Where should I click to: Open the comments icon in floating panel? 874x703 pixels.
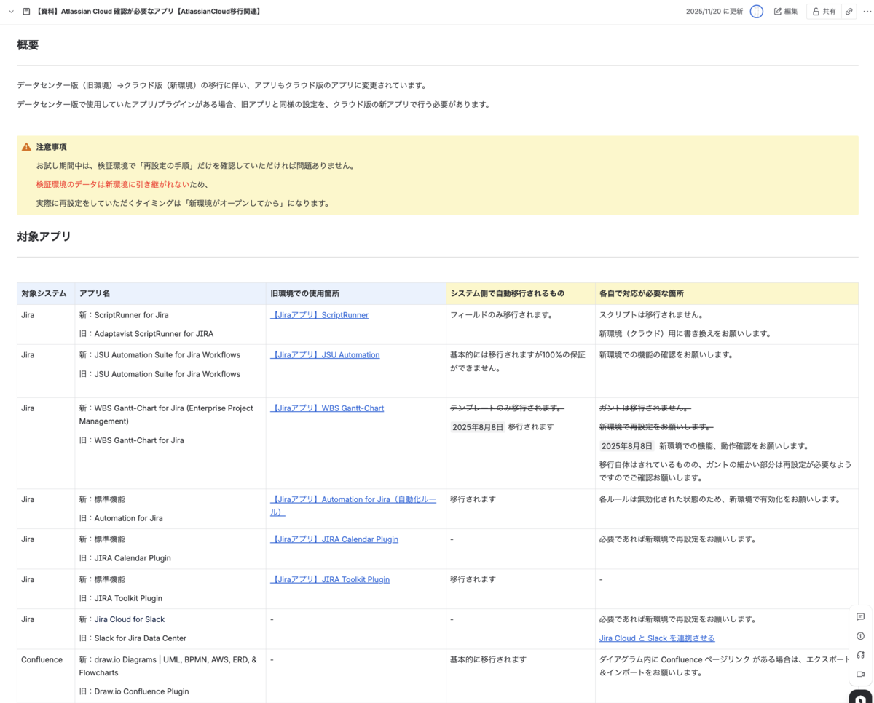coord(860,617)
